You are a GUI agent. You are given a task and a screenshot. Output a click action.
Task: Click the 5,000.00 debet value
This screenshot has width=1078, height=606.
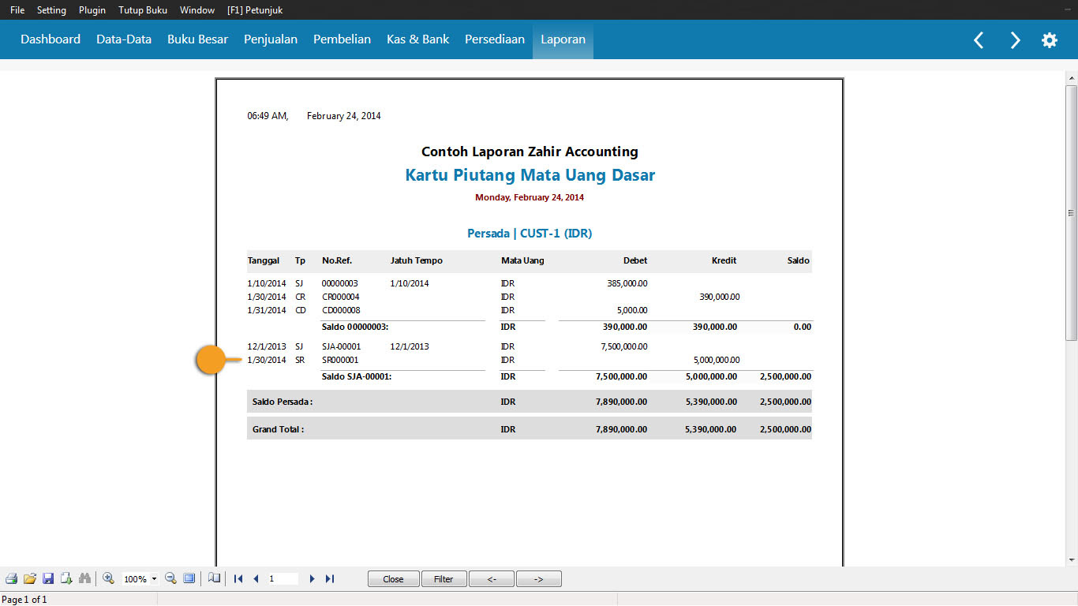point(632,310)
